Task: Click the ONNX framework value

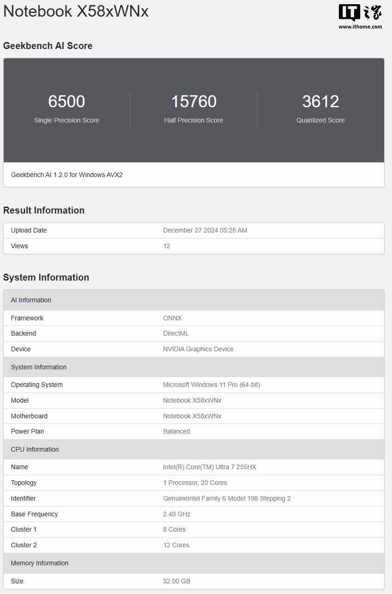Action: (172, 318)
